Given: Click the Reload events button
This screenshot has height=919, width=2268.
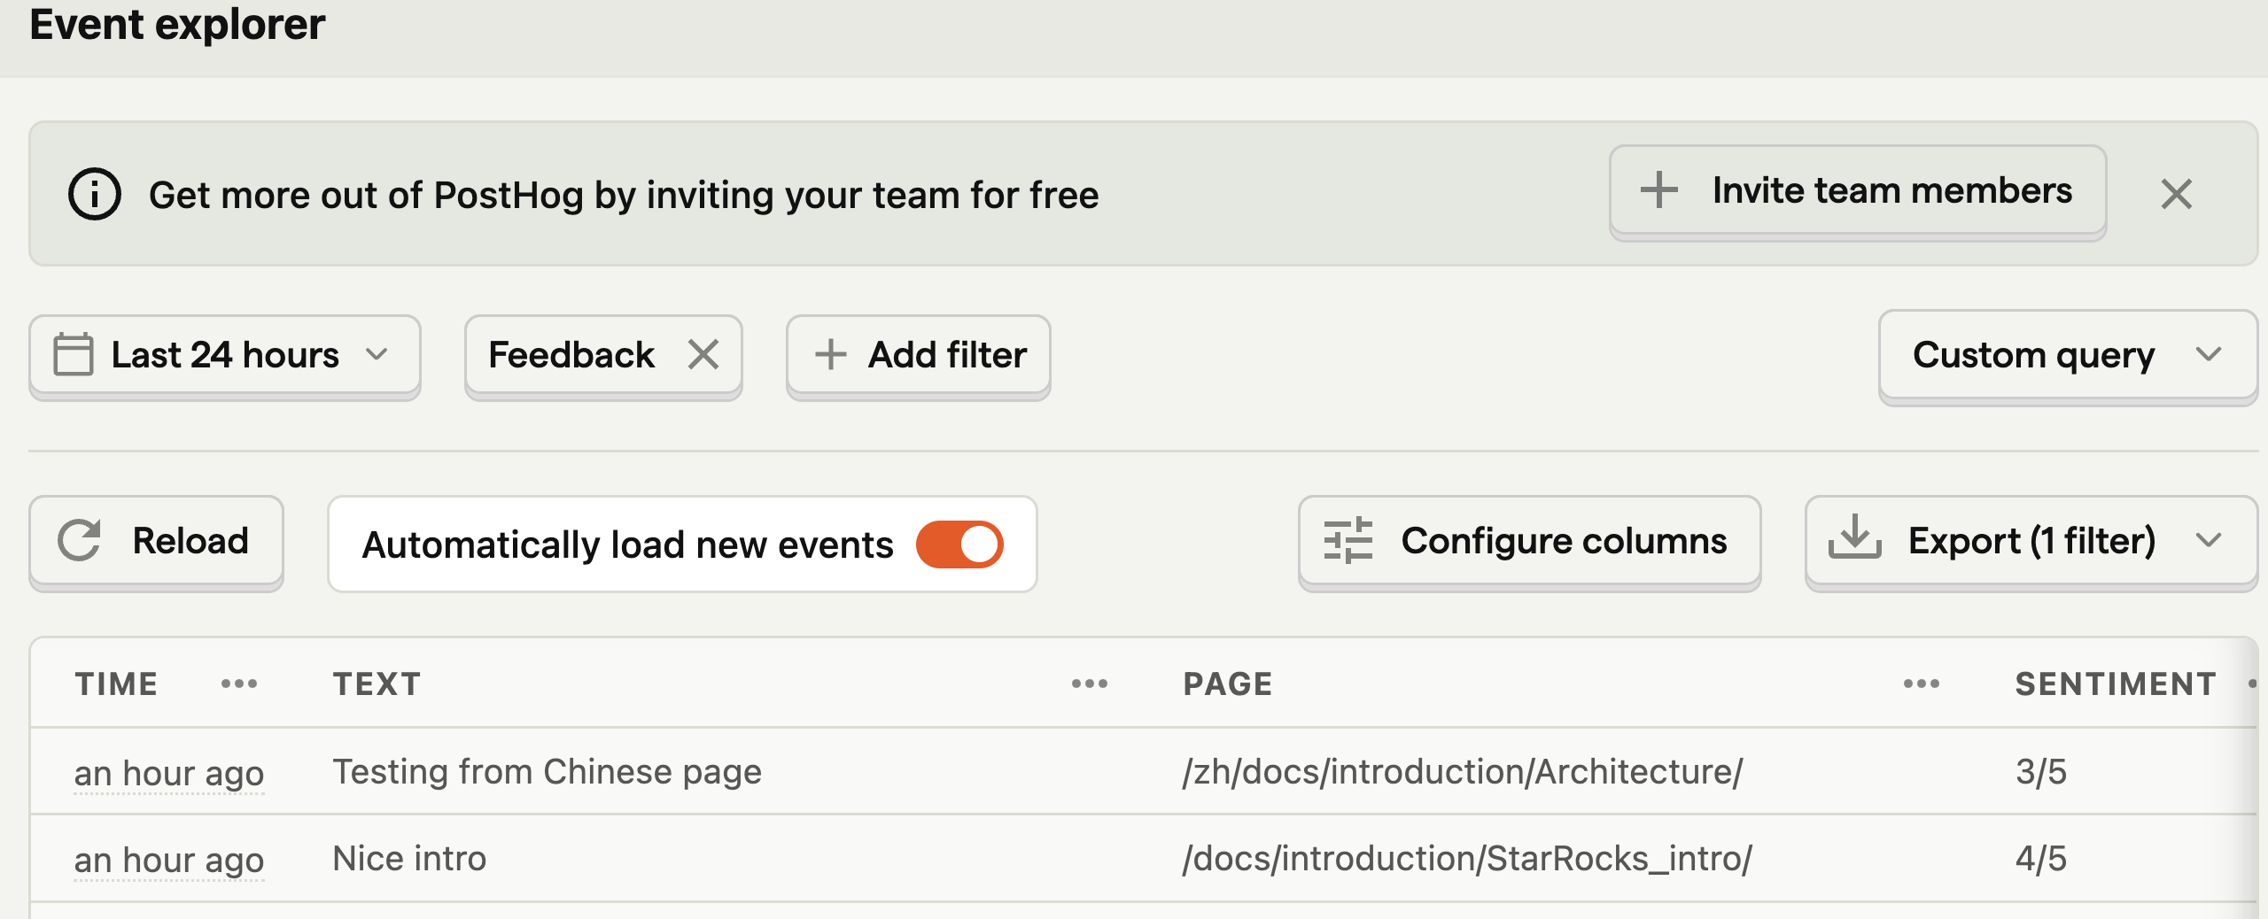Looking at the screenshot, I should point(156,541).
